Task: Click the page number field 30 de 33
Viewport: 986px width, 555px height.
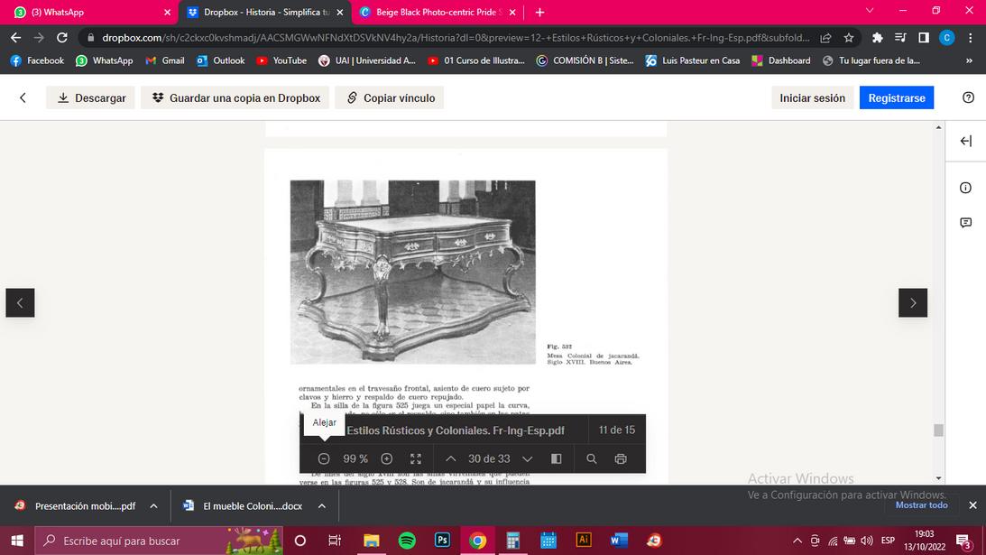Action: [489, 458]
